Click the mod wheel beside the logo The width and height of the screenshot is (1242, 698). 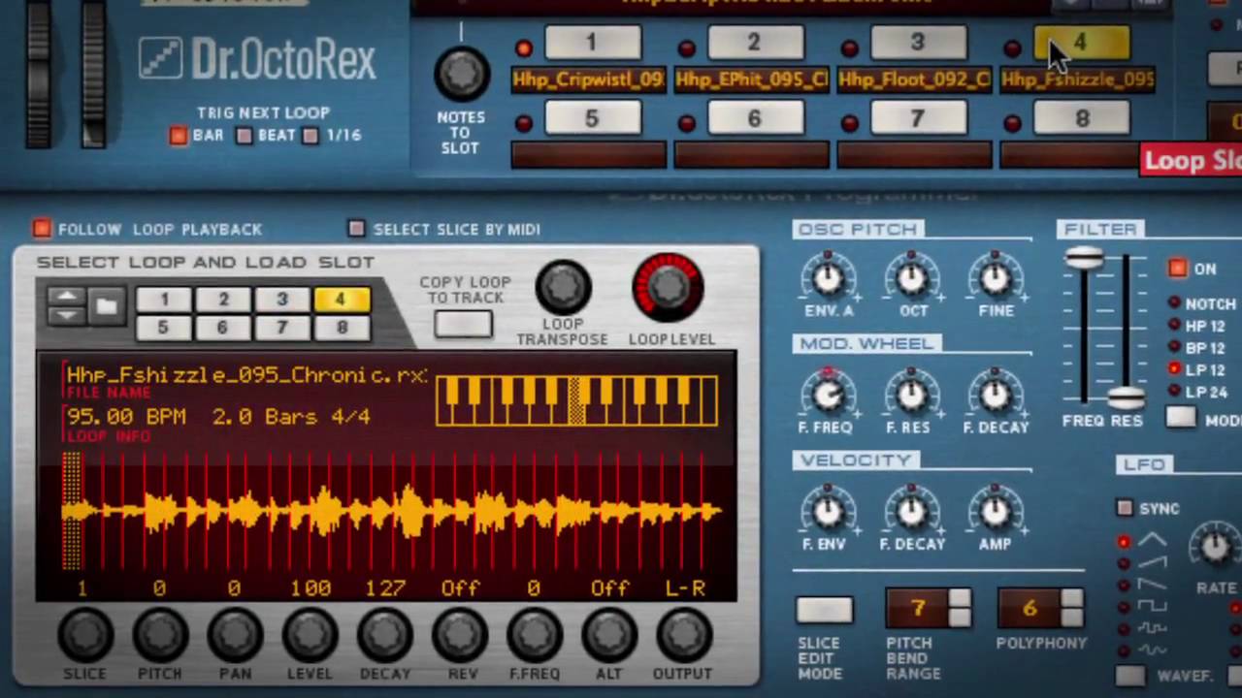(x=93, y=74)
